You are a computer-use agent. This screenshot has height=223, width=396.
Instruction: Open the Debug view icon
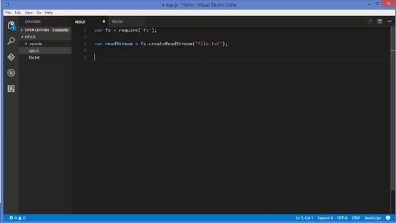pyautogui.click(x=11, y=73)
